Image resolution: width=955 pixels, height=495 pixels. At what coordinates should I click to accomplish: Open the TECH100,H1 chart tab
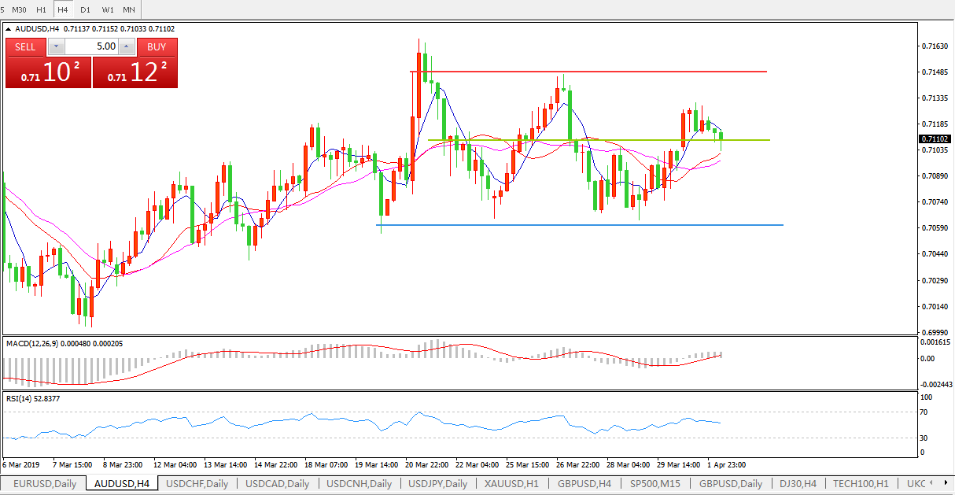point(861,484)
